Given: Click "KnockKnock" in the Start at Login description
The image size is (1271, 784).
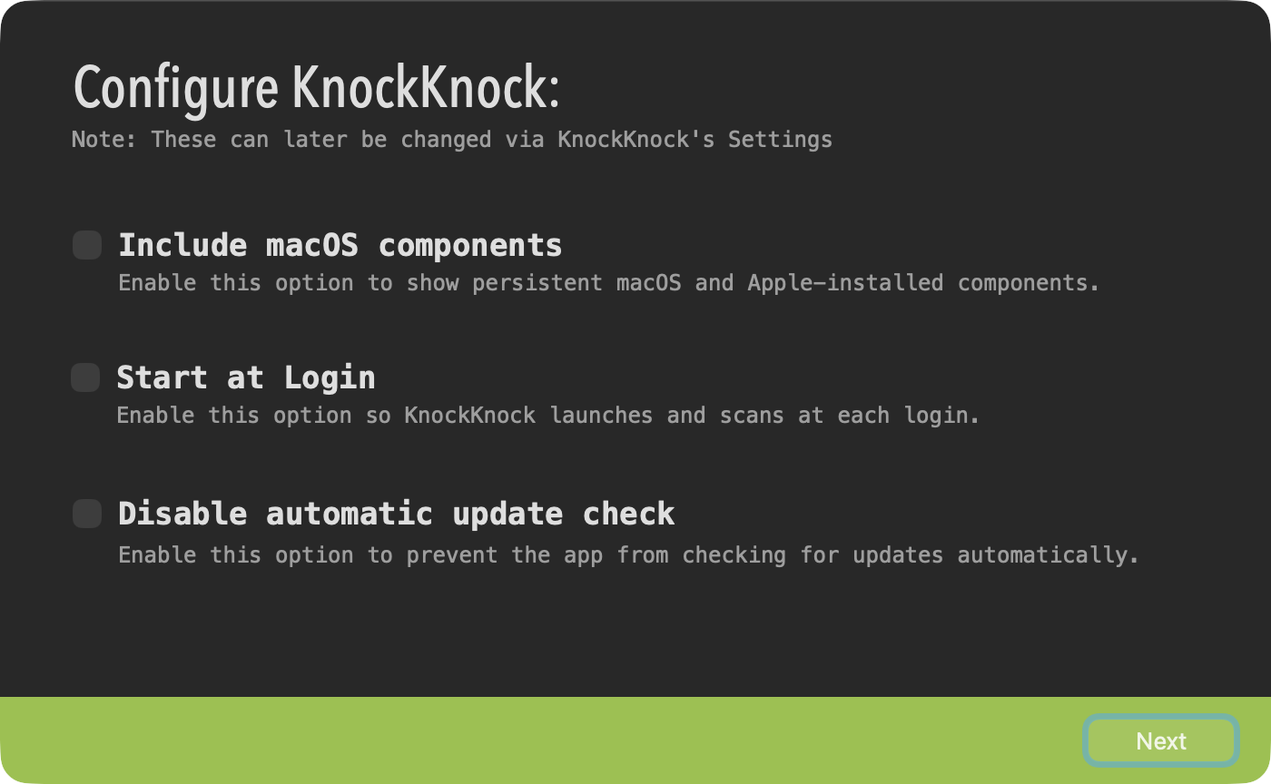Looking at the screenshot, I should tap(469, 416).
